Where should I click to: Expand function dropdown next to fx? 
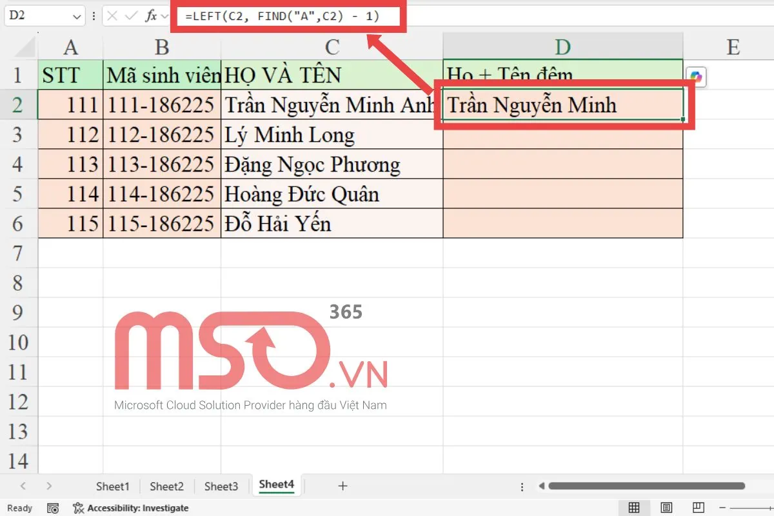164,16
